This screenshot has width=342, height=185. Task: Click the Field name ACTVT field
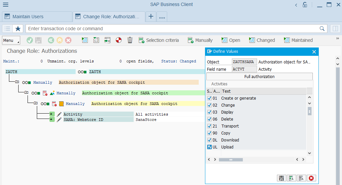[244, 69]
